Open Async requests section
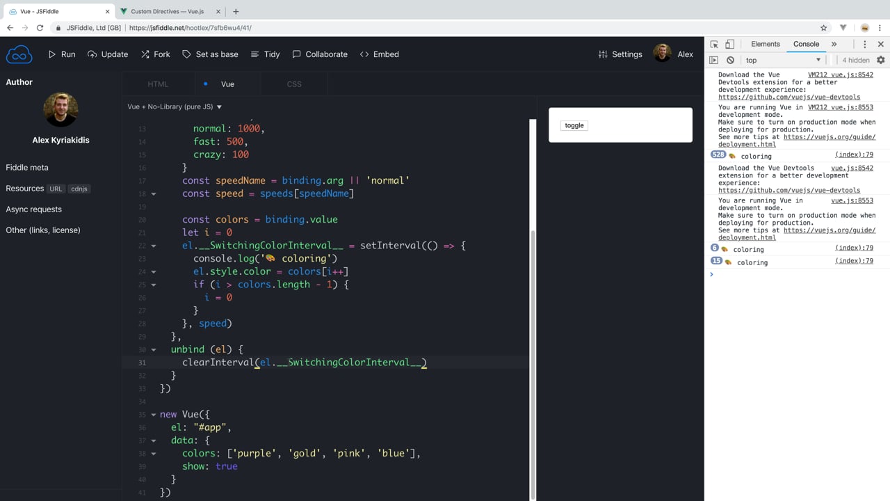 [33, 209]
